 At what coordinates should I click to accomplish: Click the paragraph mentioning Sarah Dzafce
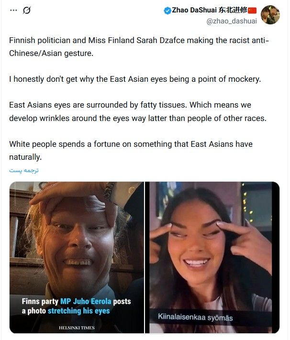tap(139, 46)
